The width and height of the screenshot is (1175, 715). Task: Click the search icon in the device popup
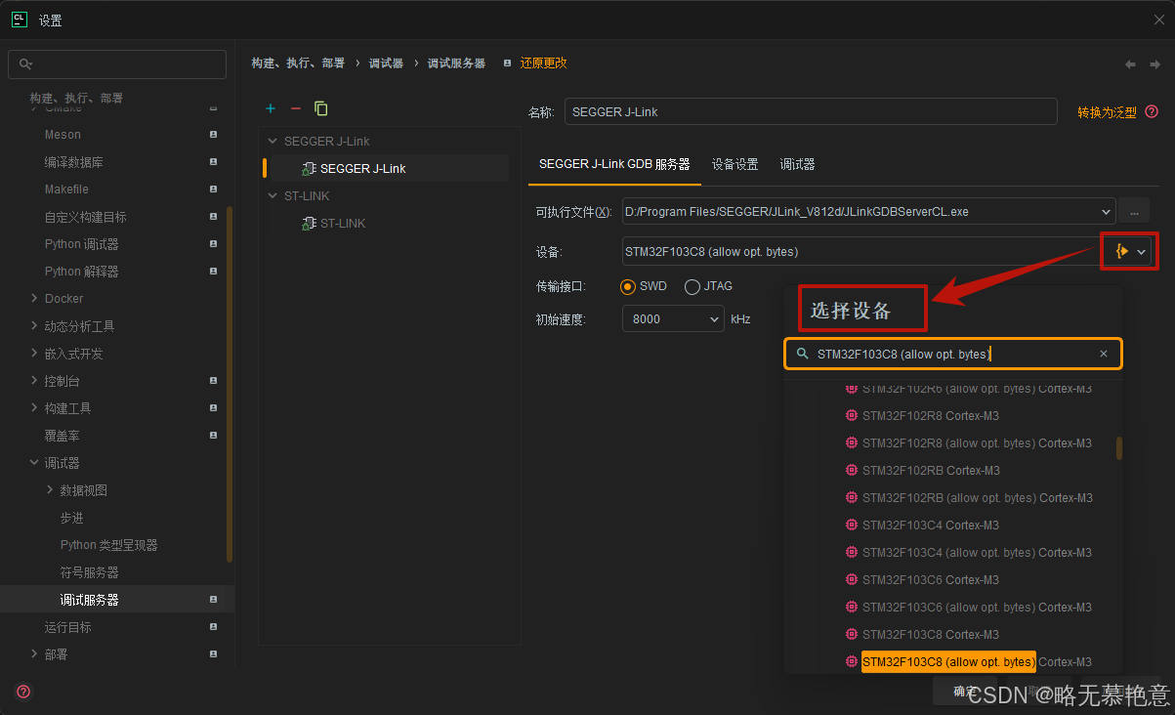pyautogui.click(x=802, y=354)
